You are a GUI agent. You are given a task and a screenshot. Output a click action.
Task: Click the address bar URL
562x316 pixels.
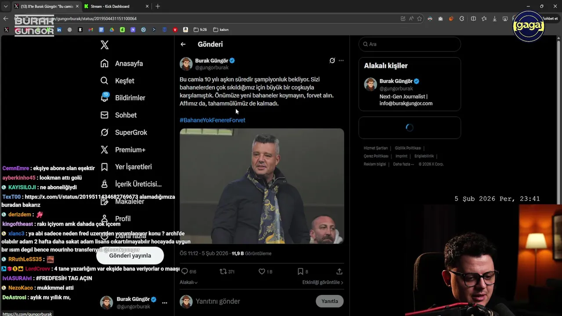pos(83,18)
